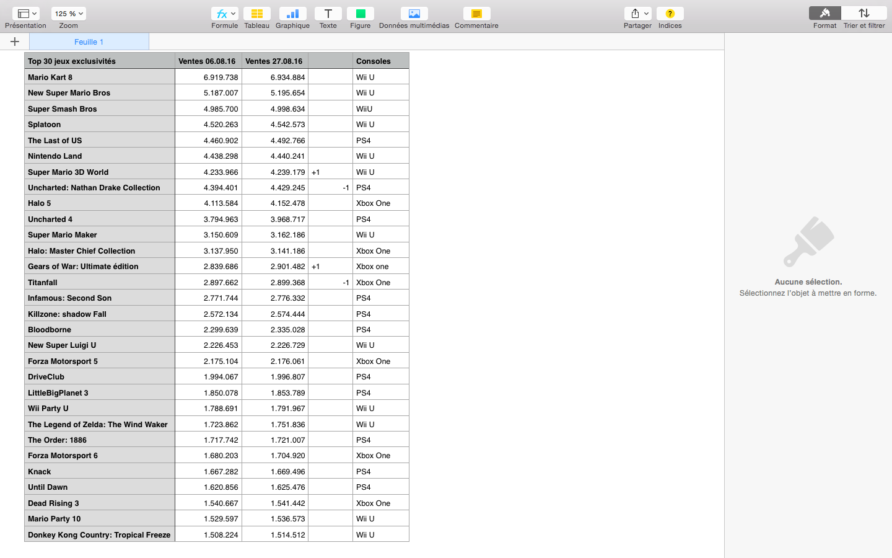Select The Last of US cell
This screenshot has width=892, height=558.
(100, 140)
